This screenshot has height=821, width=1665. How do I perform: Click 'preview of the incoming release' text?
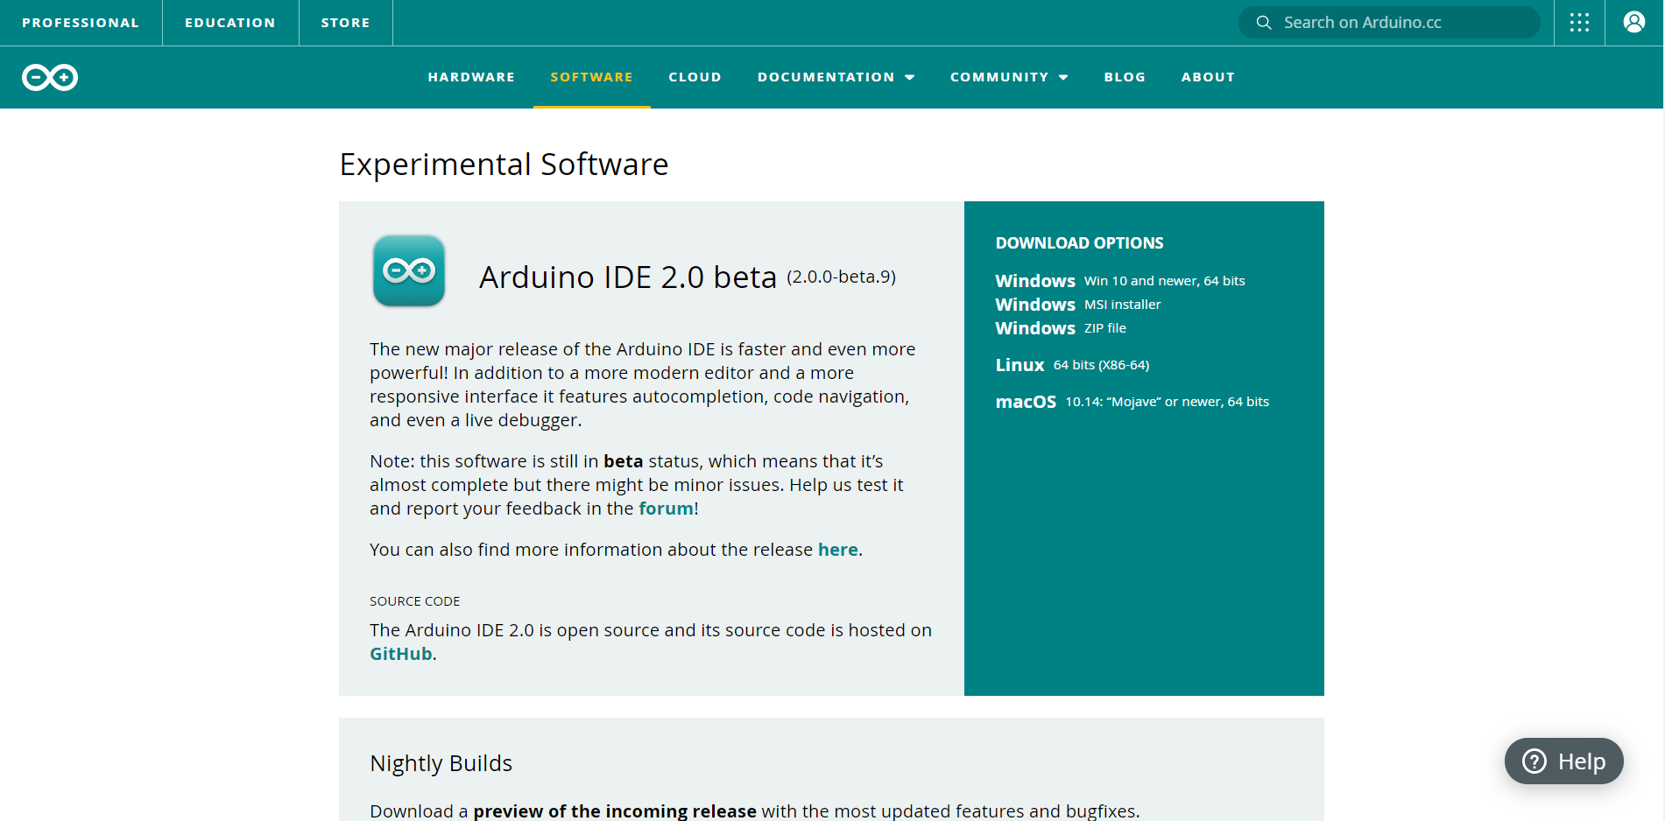pos(615,811)
